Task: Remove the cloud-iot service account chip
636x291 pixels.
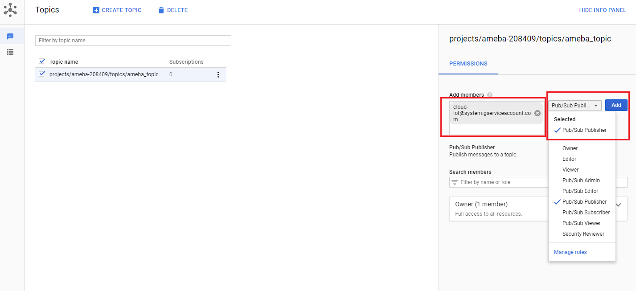Action: pos(538,113)
